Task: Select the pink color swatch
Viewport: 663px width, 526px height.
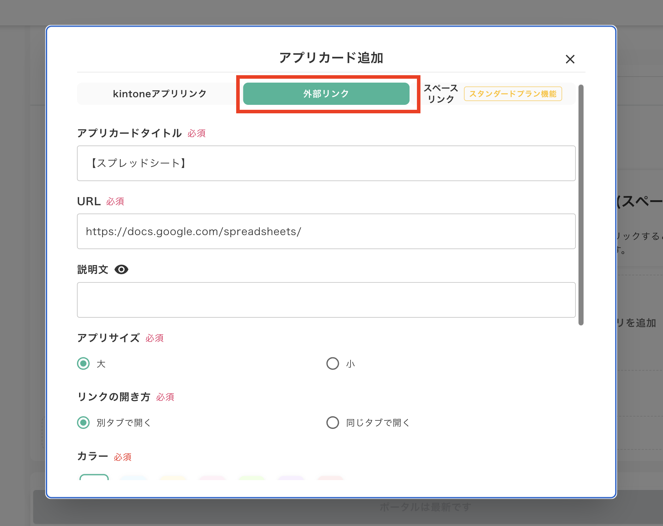Action: click(x=212, y=480)
